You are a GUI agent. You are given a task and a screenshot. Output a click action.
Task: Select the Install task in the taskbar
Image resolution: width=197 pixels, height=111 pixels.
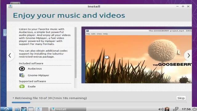(x=68, y=109)
